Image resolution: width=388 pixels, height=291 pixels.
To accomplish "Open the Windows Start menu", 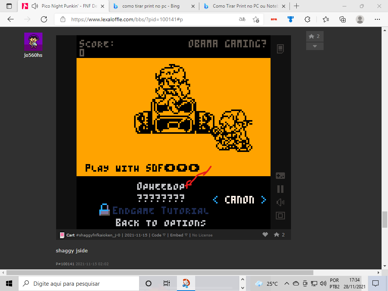I will (x=9, y=283).
